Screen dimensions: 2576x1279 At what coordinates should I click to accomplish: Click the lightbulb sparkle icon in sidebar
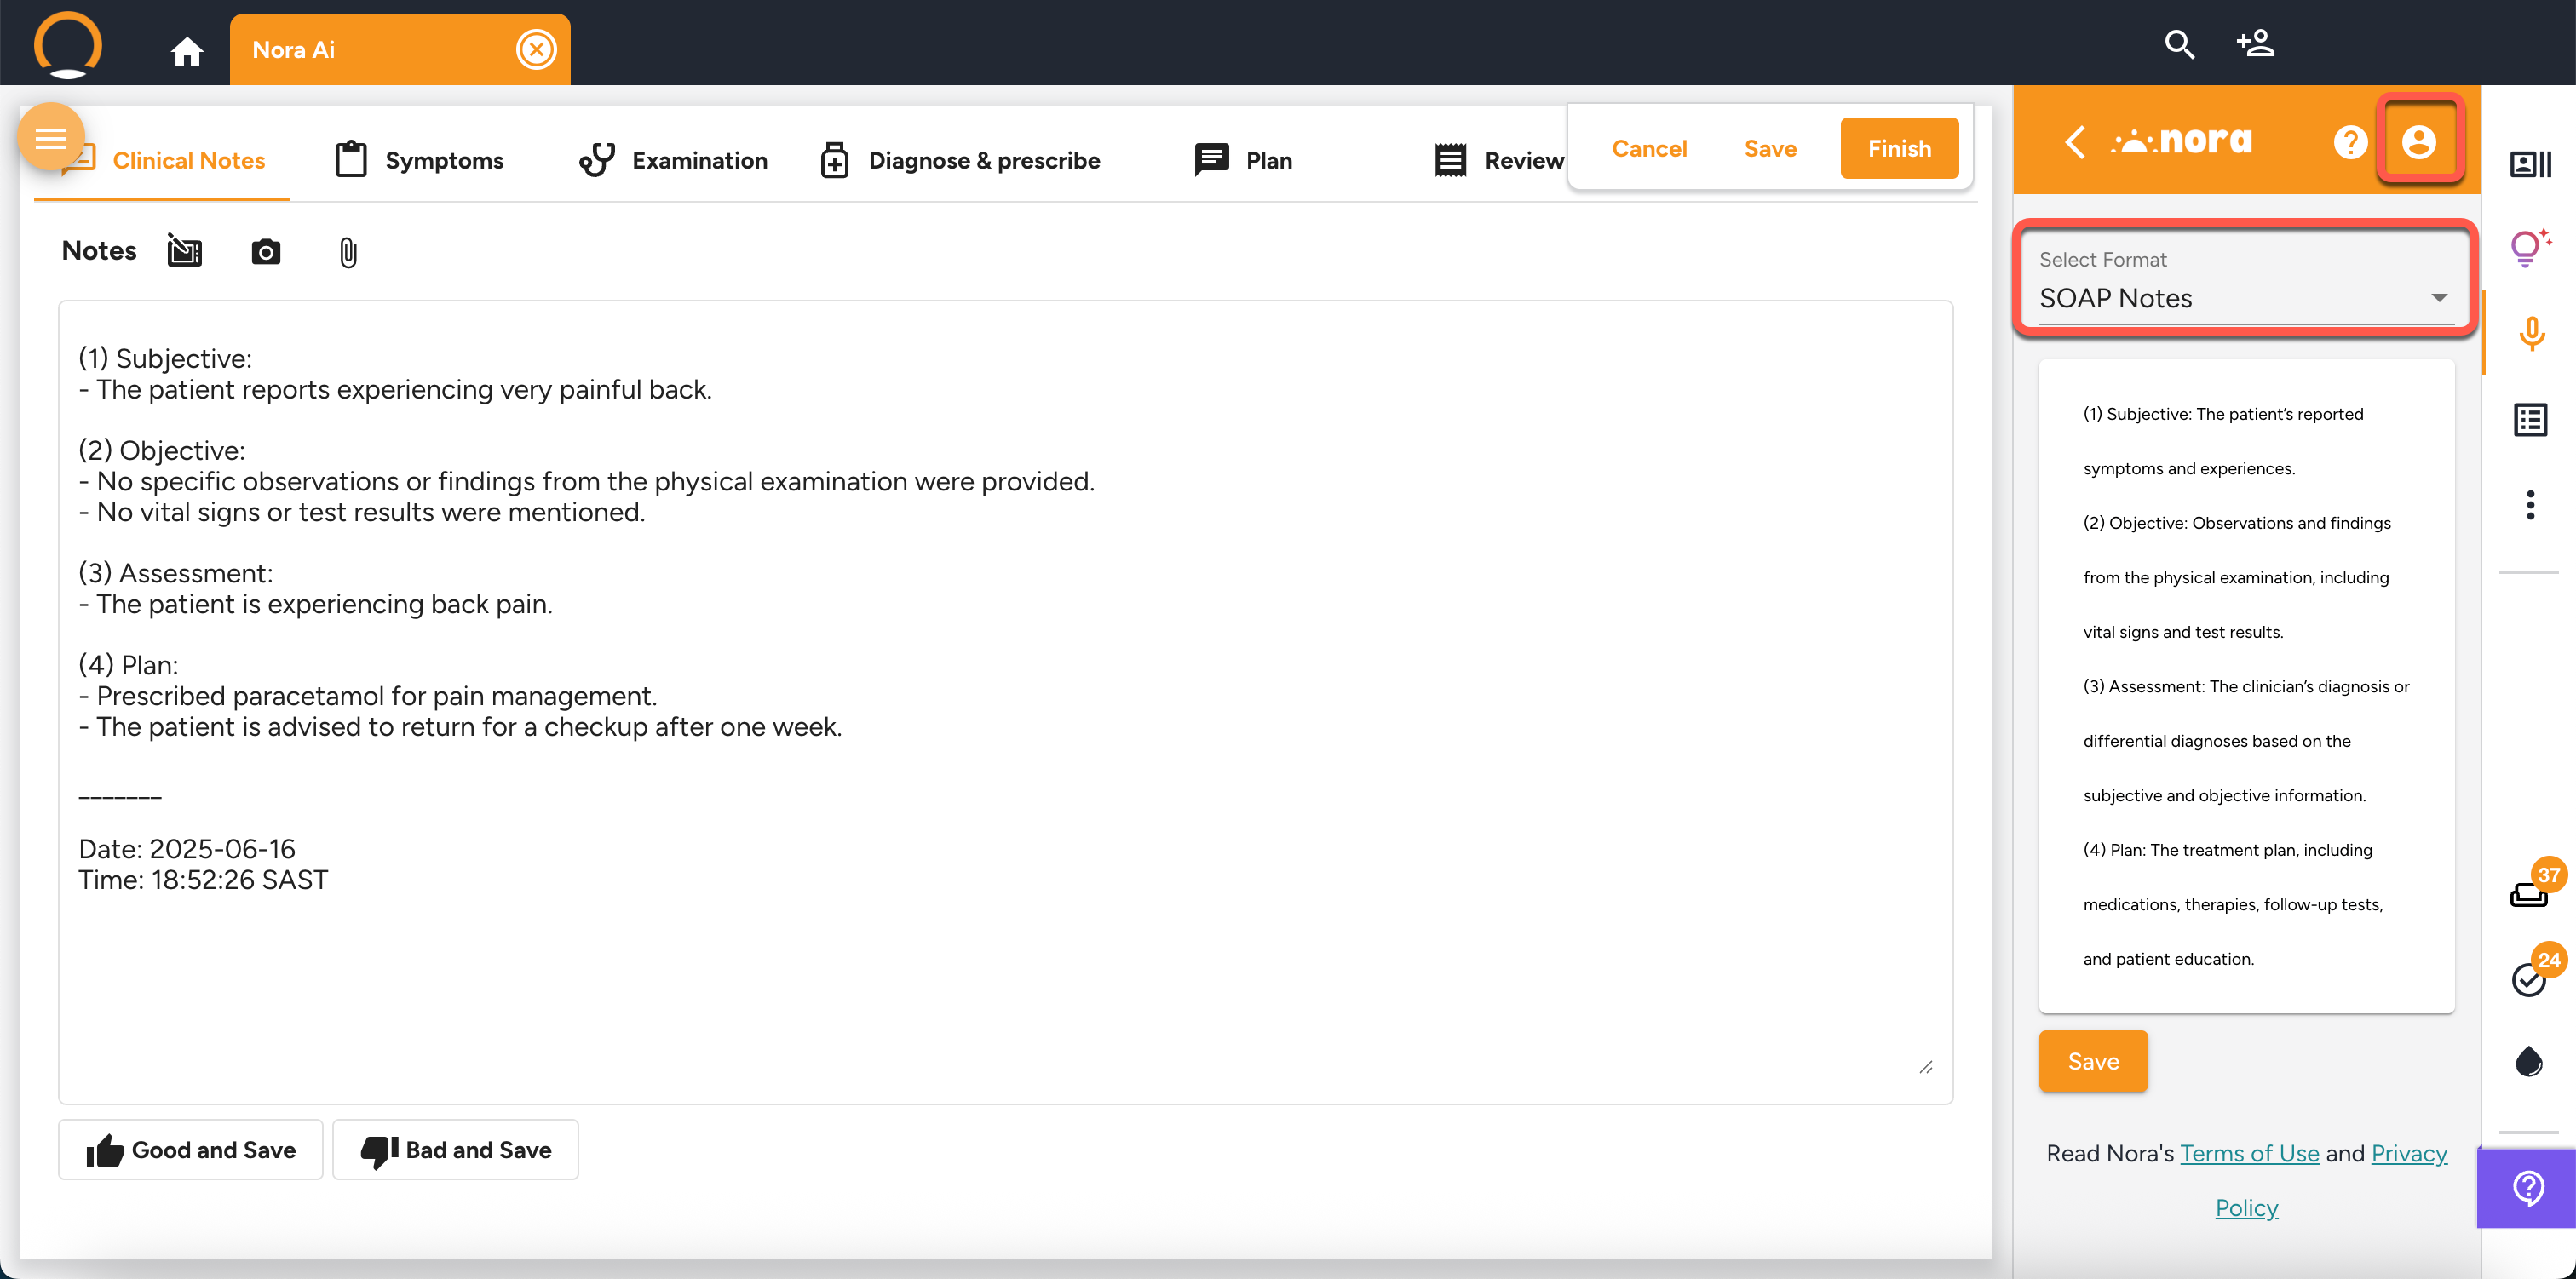click(2530, 247)
